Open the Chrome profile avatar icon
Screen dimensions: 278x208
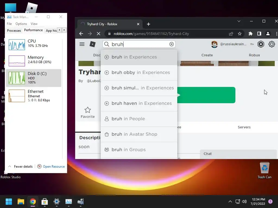(268, 34)
